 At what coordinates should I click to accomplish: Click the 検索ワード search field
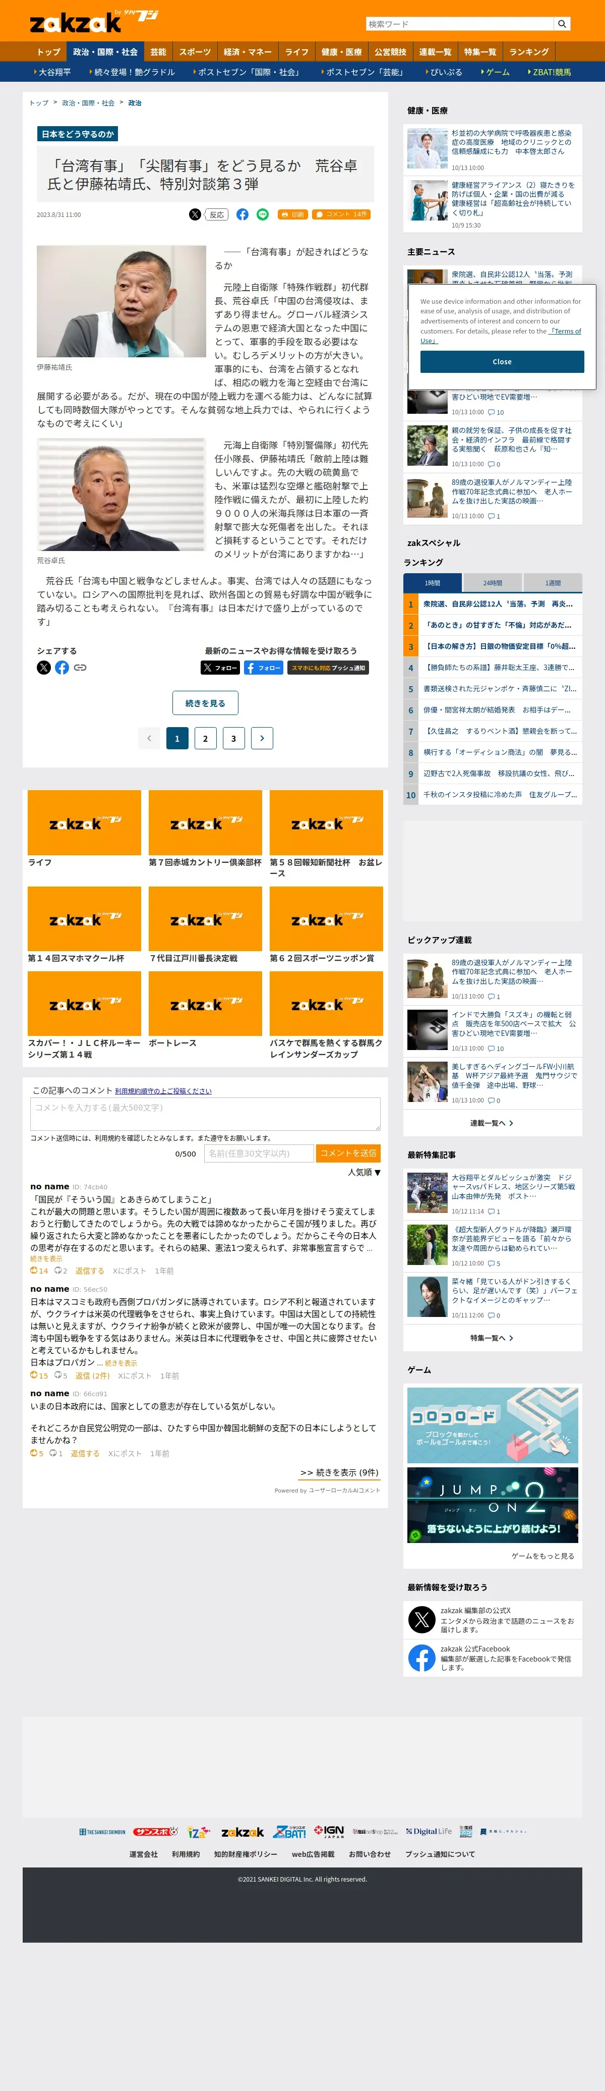click(460, 24)
